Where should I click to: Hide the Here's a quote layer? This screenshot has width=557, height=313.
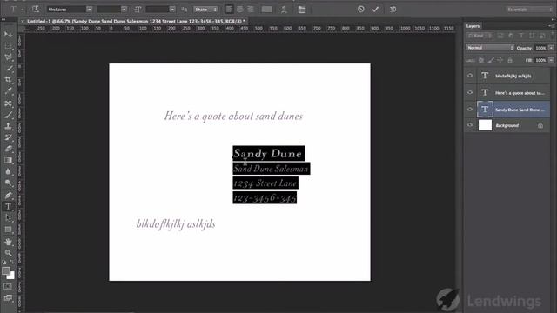[470, 92]
